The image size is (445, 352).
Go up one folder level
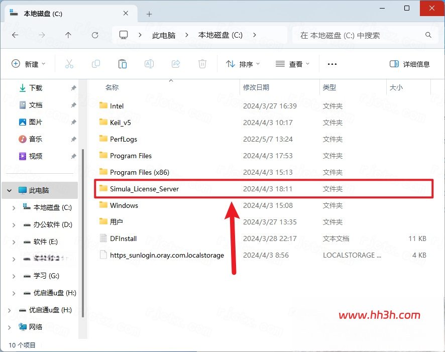pos(68,35)
